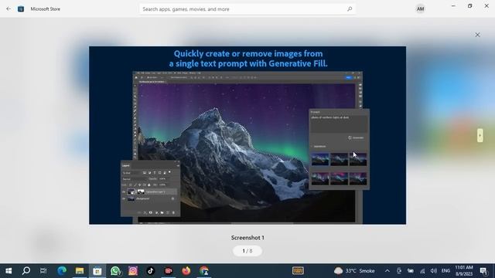Switch the ENG input language indicator

pos(445,271)
